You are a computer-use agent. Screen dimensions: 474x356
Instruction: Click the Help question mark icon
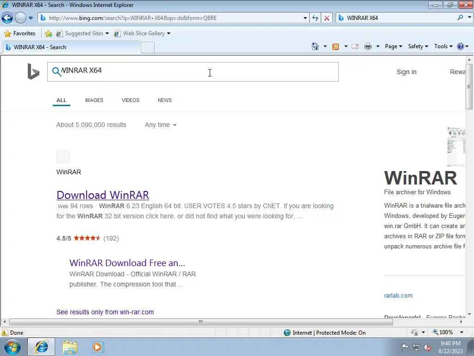point(461,46)
